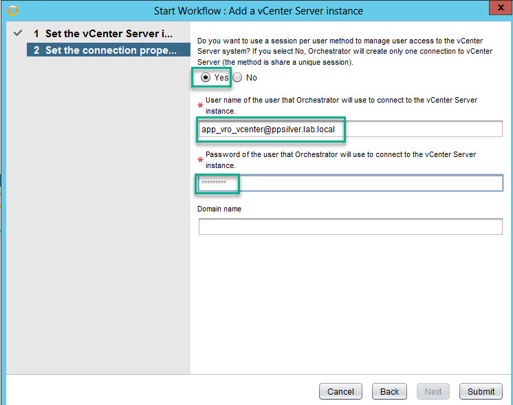Image resolution: width=513 pixels, height=405 pixels.
Task: Click the dialog title 'Start Workflow' text
Action: point(259,11)
